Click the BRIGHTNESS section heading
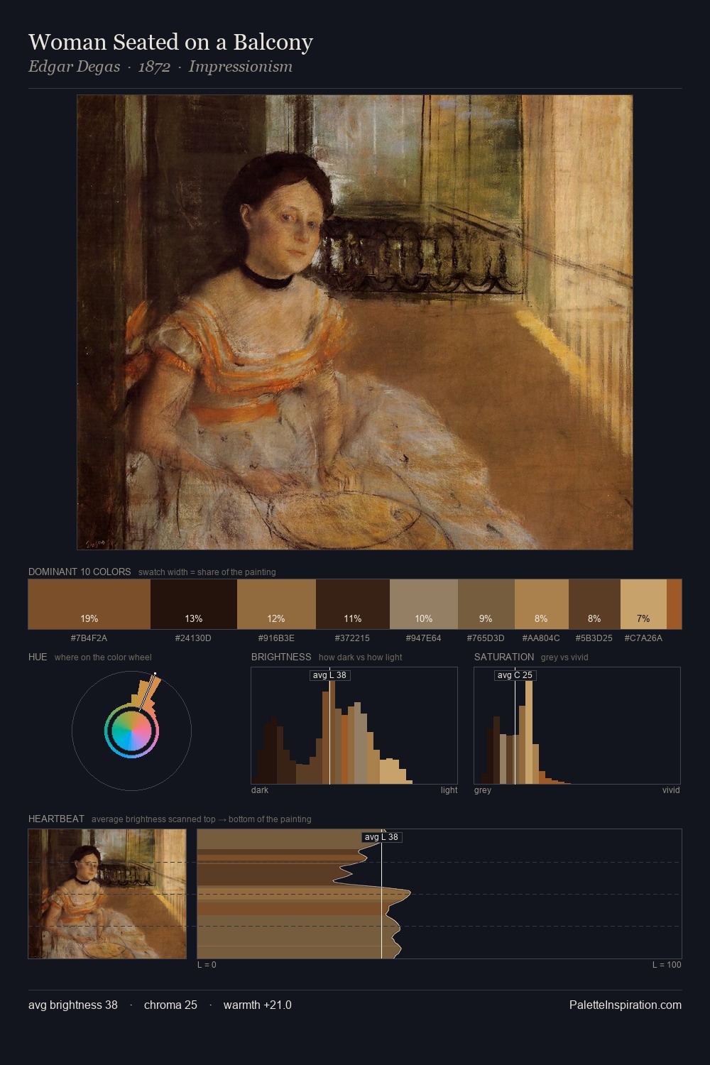710x1065 pixels. 281,657
